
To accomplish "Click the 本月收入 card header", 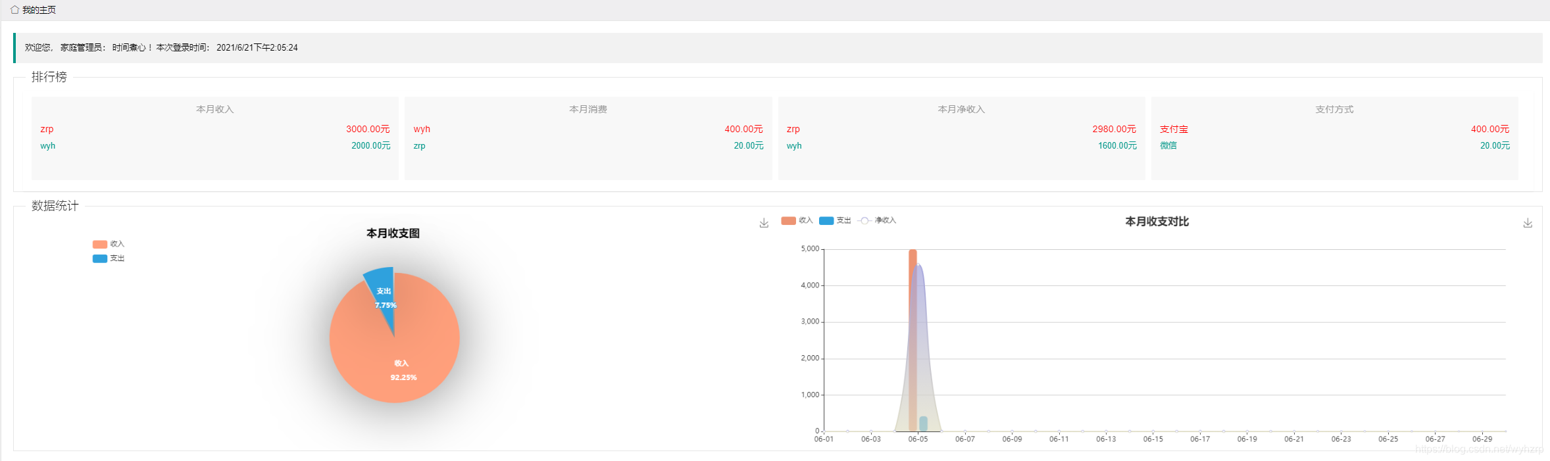I will point(215,109).
